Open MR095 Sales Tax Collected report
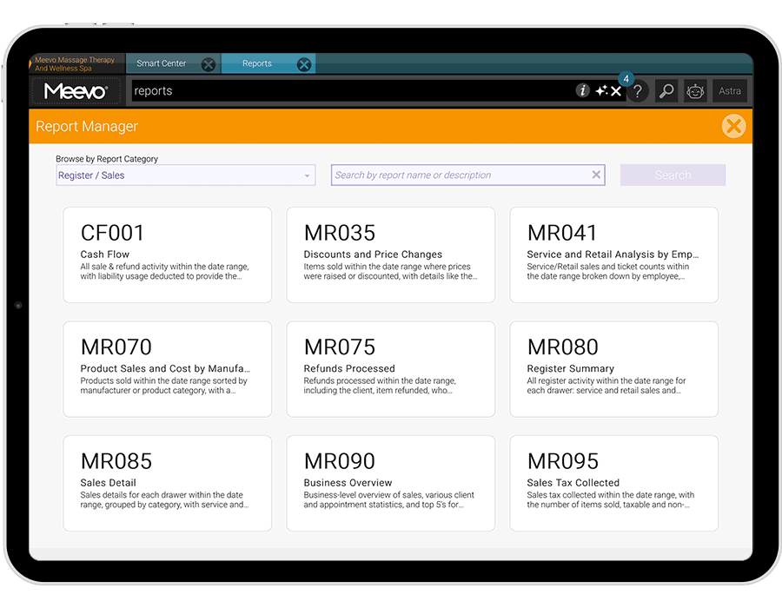The height and width of the screenshot is (608, 782). point(614,484)
